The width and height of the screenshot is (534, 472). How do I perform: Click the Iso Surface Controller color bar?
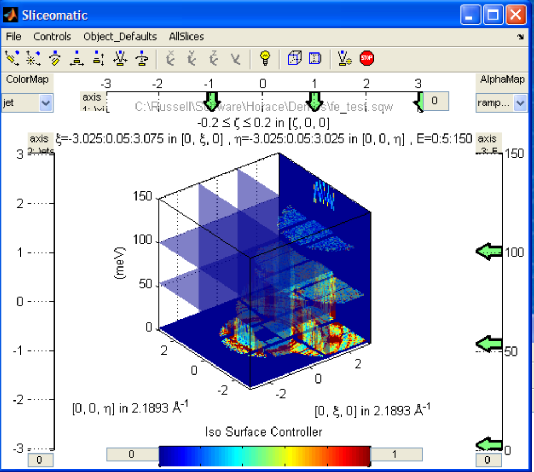point(264,454)
